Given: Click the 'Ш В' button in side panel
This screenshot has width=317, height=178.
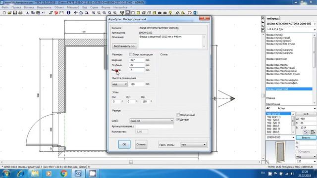Looking at the screenshot, I should tap(306, 114).
